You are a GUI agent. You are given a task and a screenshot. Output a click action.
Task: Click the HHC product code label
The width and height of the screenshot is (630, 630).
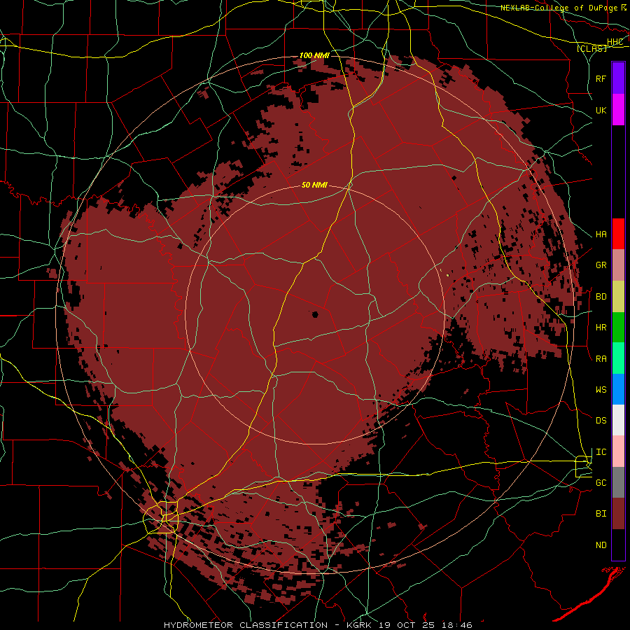(x=615, y=42)
